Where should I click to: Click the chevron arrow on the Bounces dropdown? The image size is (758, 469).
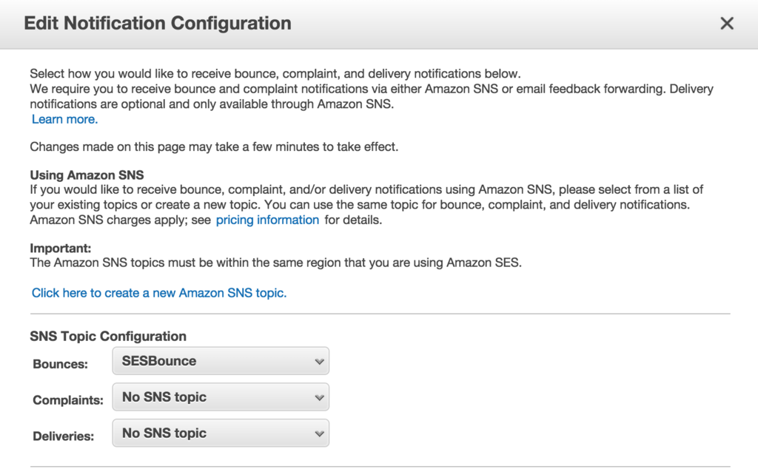pyautogui.click(x=319, y=362)
